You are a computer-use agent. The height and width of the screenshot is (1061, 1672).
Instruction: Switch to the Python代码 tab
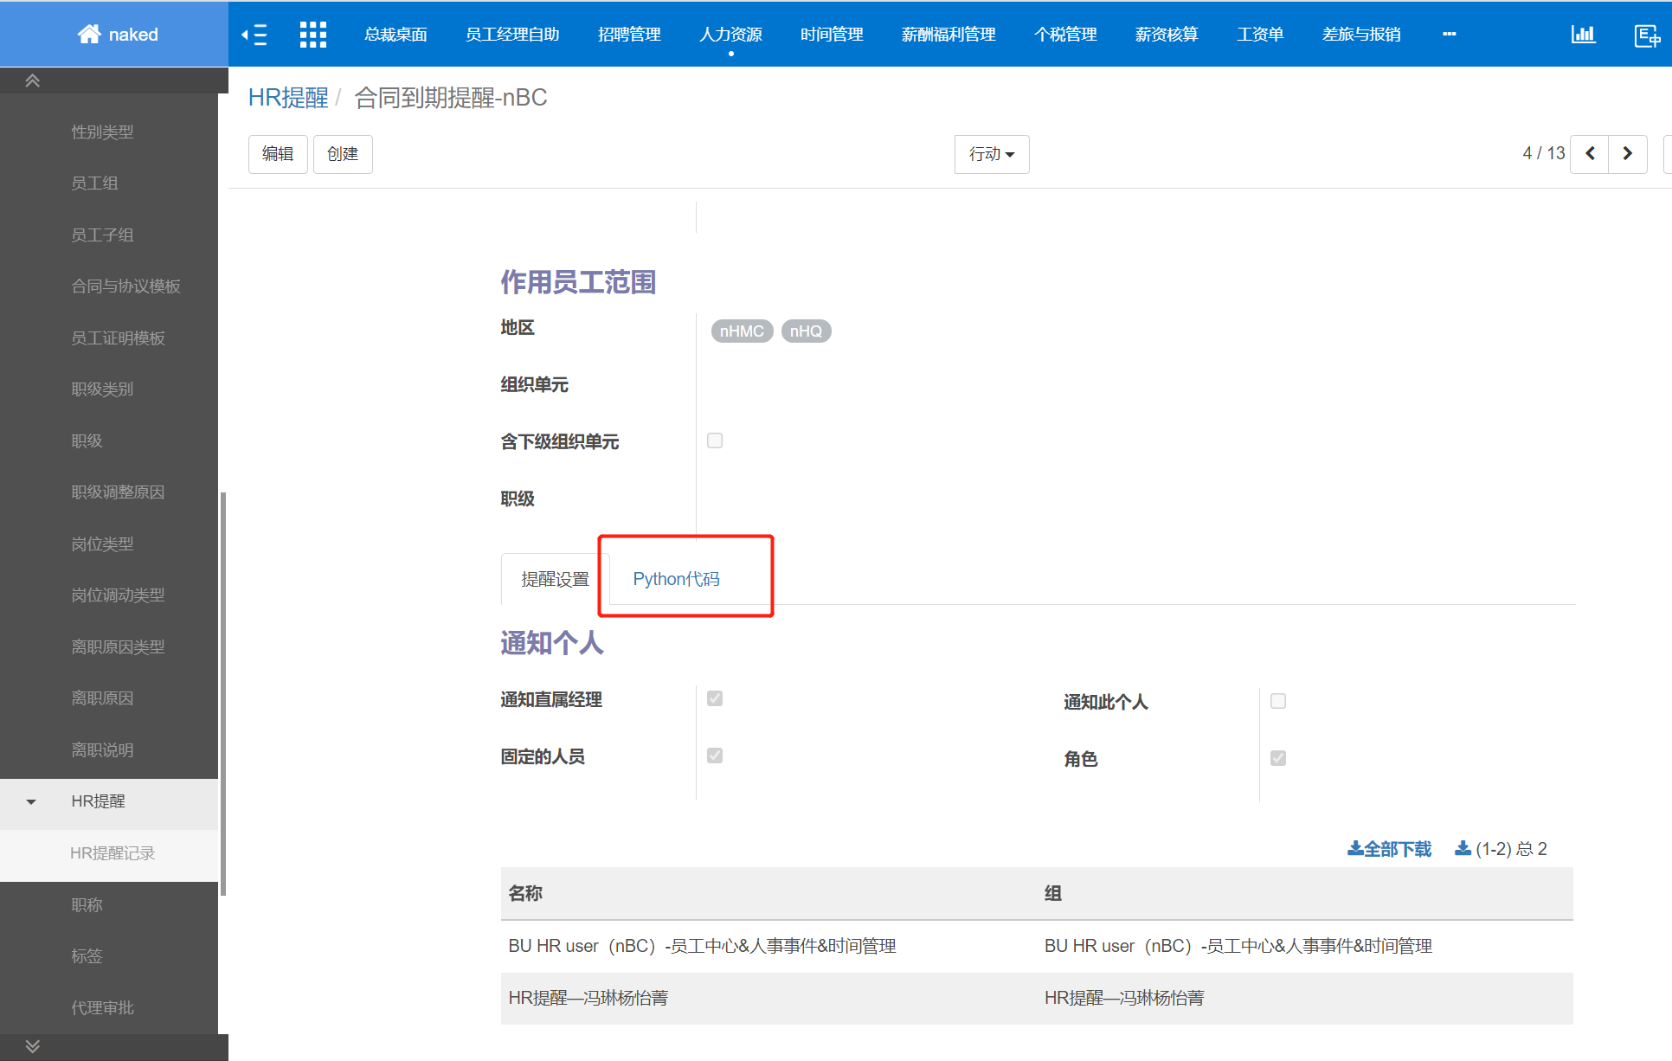(677, 578)
